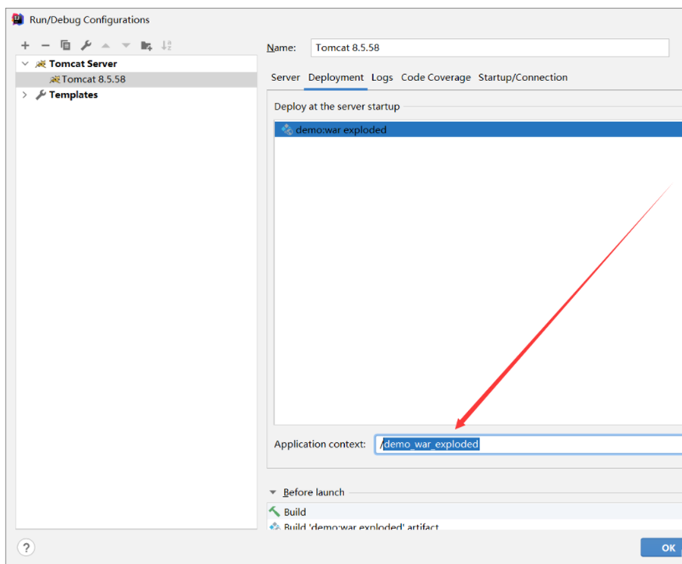
Task: Collapse the Before launch section
Action: 272,492
